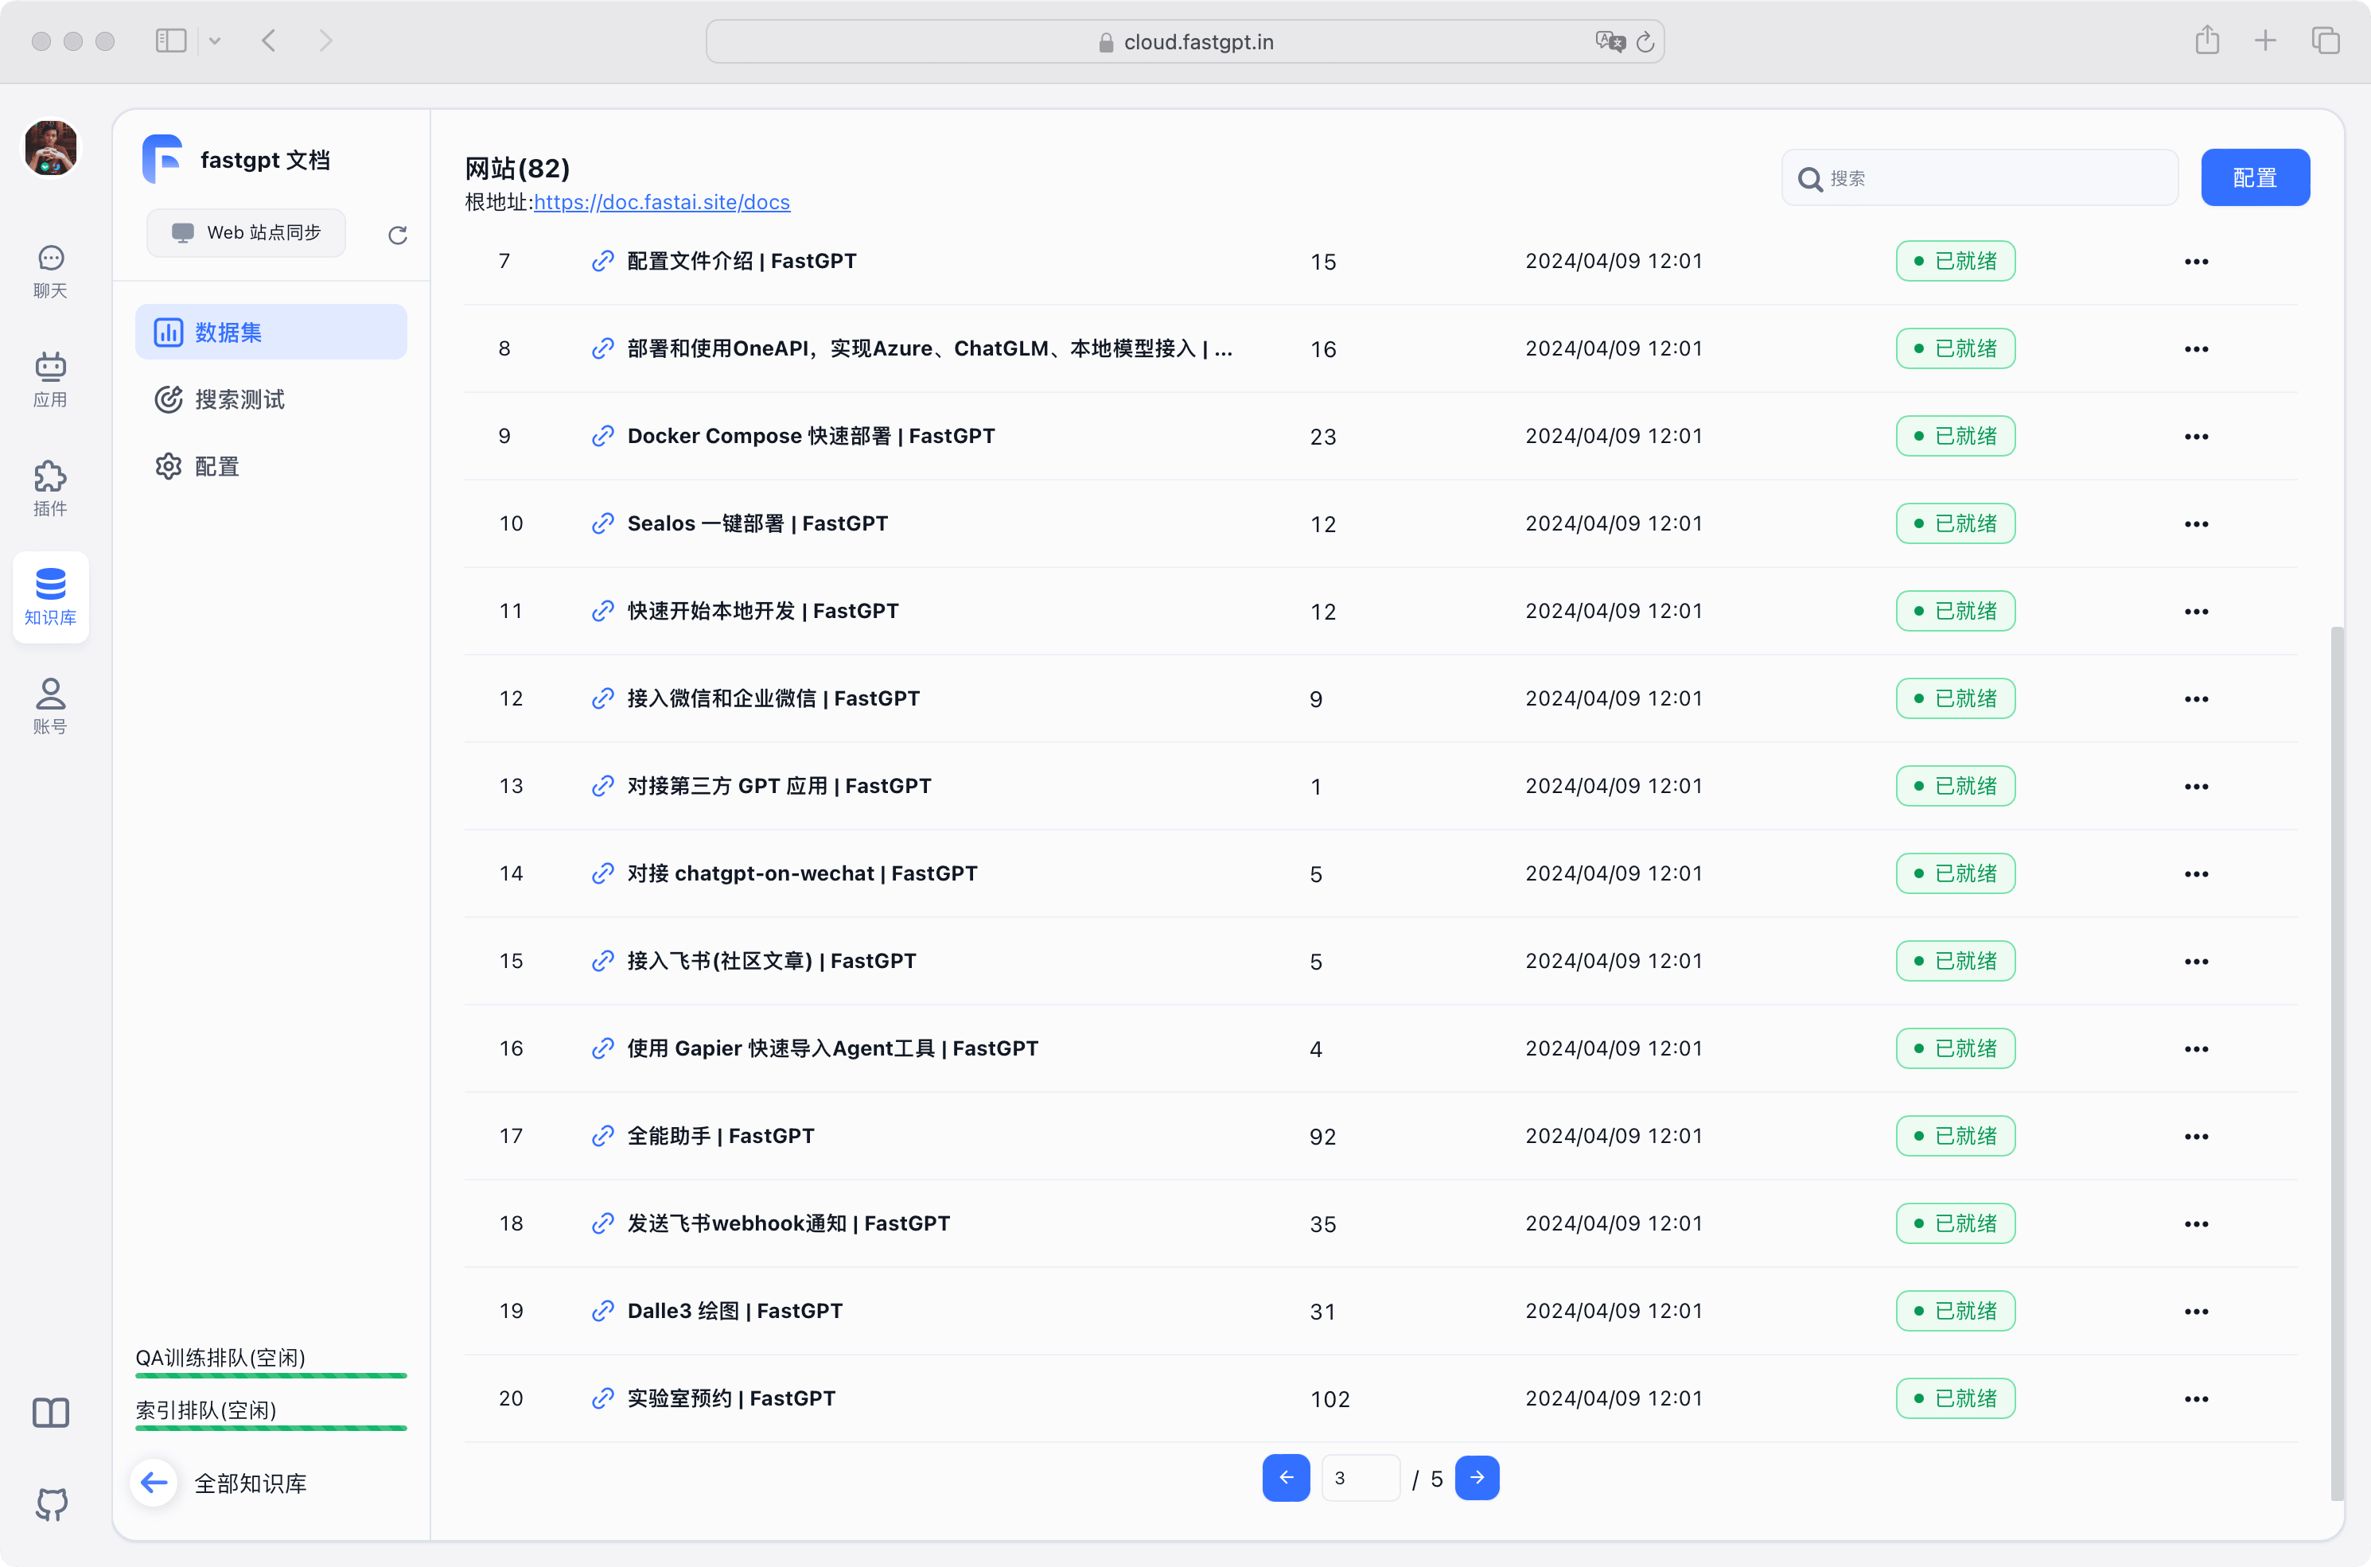This screenshot has width=2371, height=1567.
Task: Click the blue 配置 button
Action: pos(2254,178)
